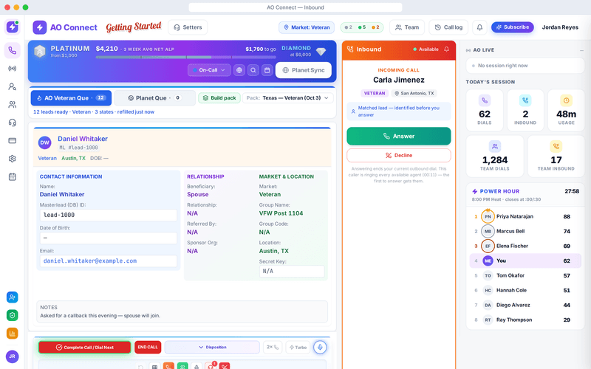Click the Secret Key N/A field
The image size is (591, 369).
pyautogui.click(x=292, y=271)
